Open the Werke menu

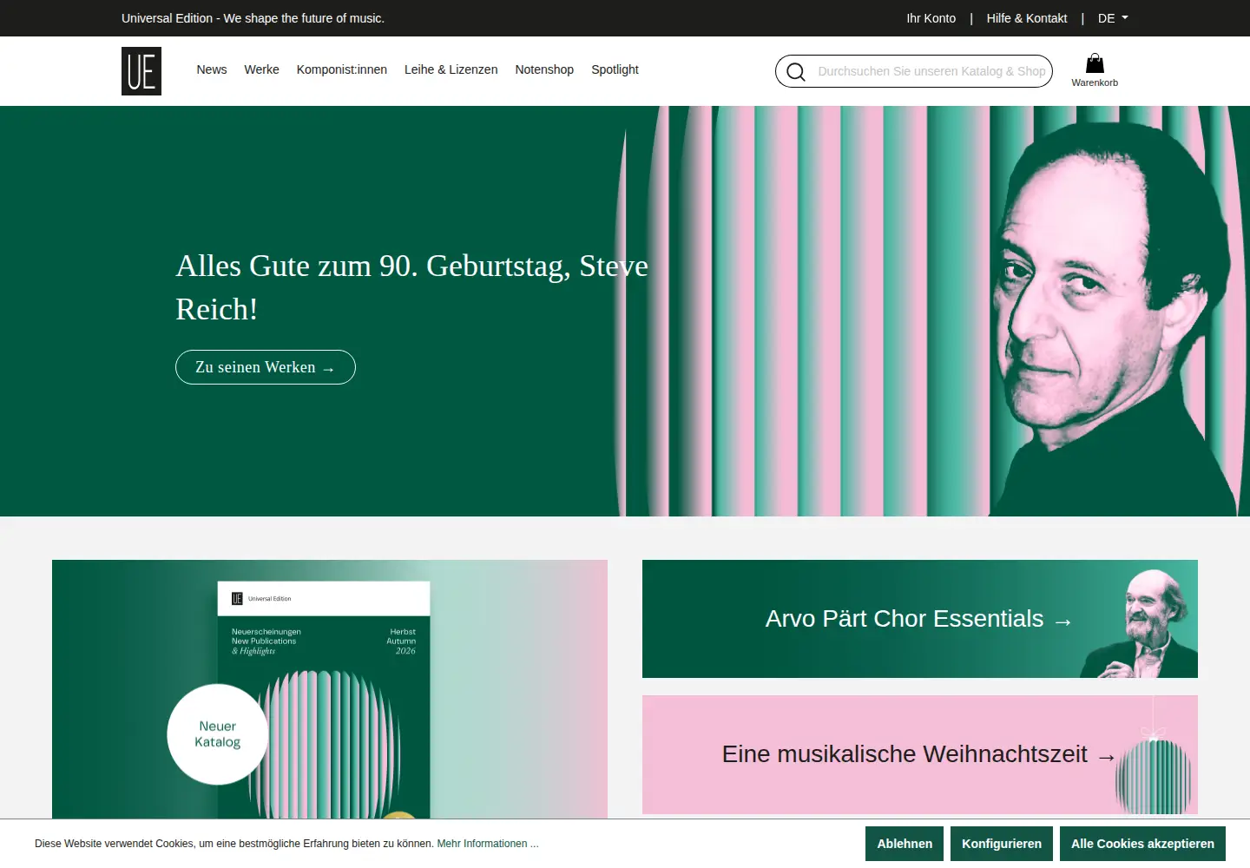(x=261, y=69)
